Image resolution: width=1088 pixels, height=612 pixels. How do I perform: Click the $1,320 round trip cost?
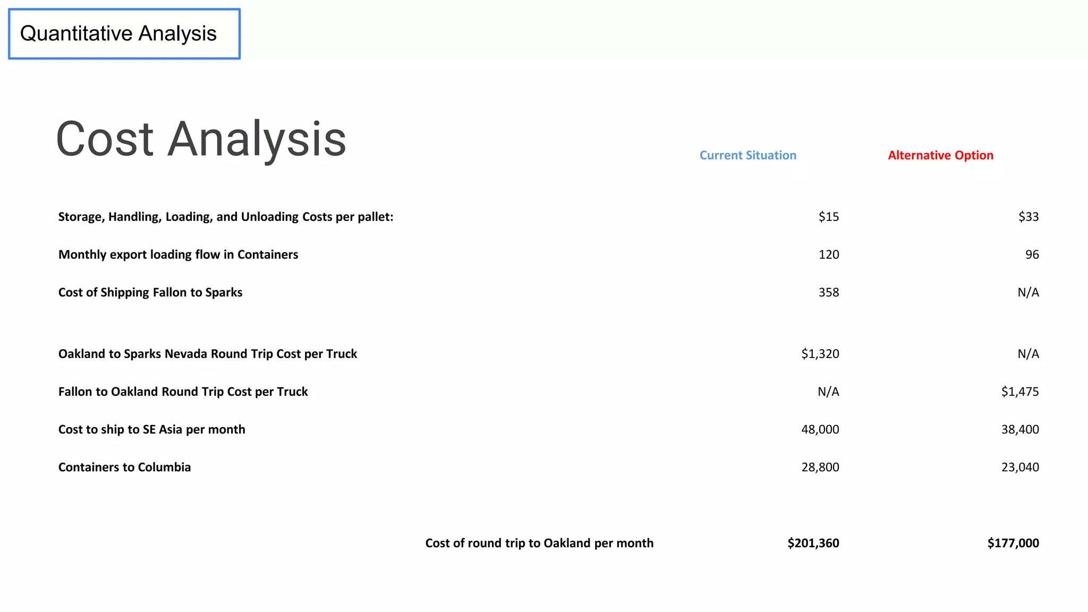[820, 354]
